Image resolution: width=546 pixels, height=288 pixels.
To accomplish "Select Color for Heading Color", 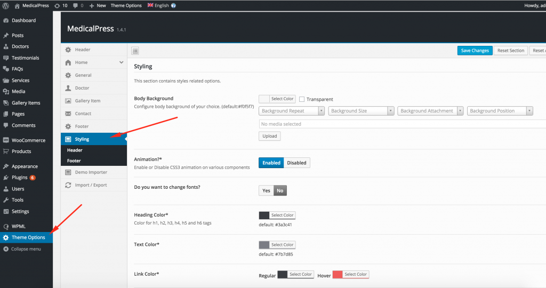I will tap(277, 215).
